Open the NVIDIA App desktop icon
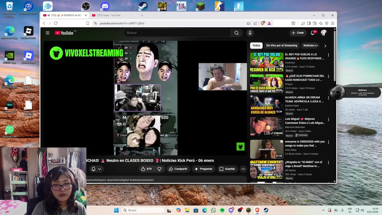The image size is (382, 215). pos(9,57)
